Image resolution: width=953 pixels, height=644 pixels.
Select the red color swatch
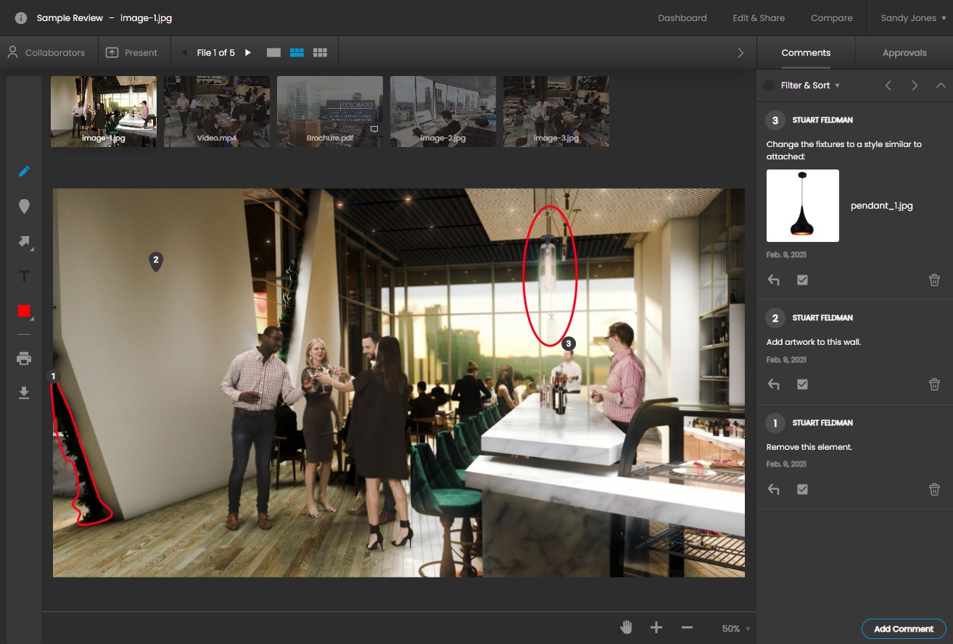24,311
